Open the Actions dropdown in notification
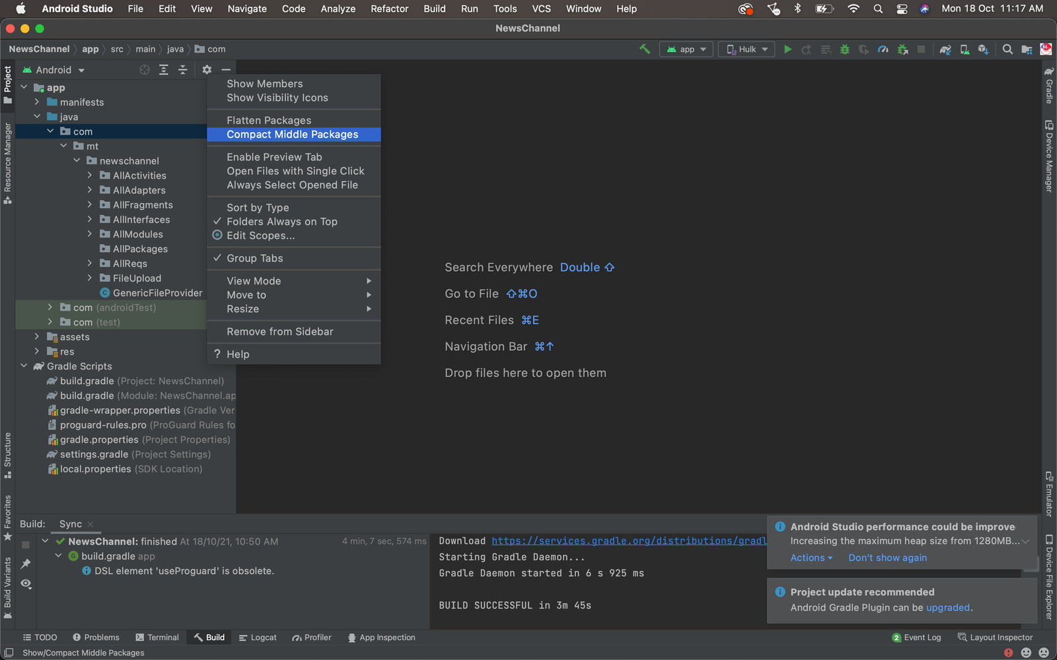 coord(811,558)
